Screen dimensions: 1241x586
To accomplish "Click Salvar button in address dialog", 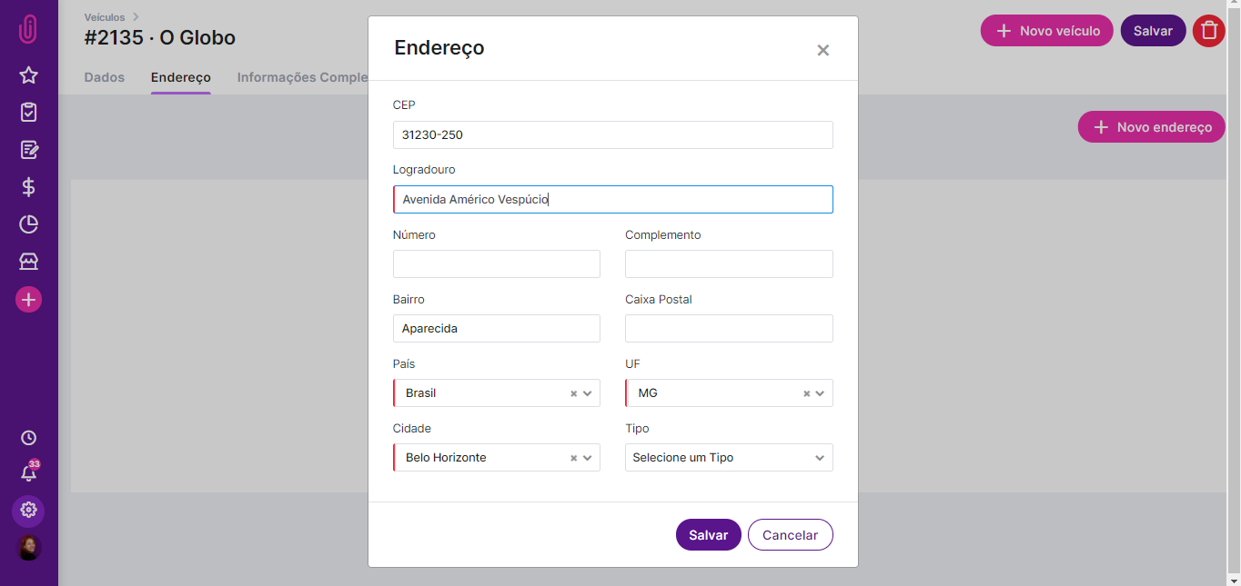I will point(708,535).
